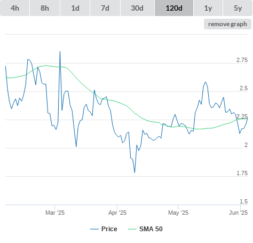Click the Mar '25 axis tick label
Viewport: 253px width, 243px height.
click(x=55, y=213)
